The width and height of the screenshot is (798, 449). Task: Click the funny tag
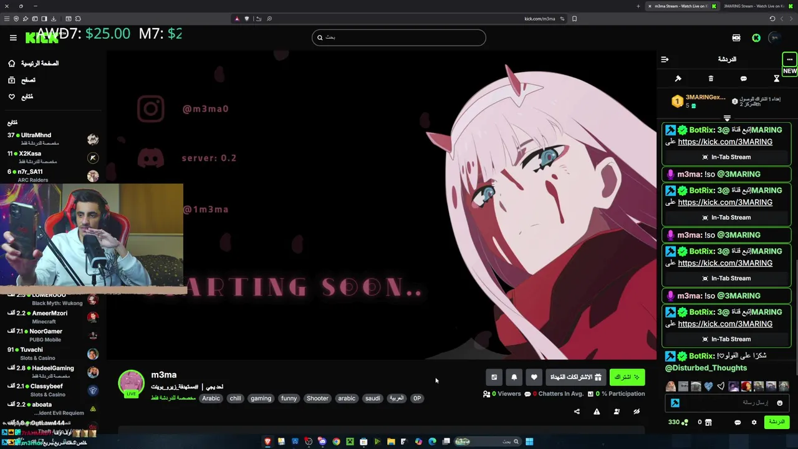click(x=289, y=398)
